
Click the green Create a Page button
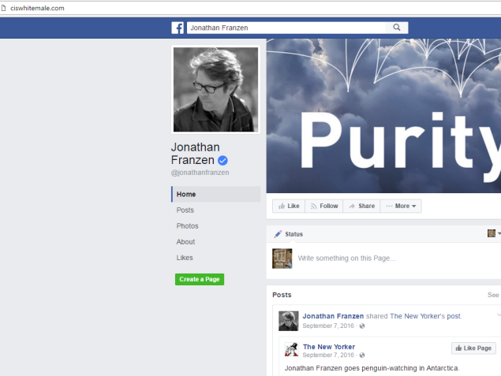click(200, 279)
